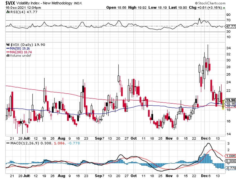Click the 22 price axis label

pyautogui.click(x=228, y=91)
